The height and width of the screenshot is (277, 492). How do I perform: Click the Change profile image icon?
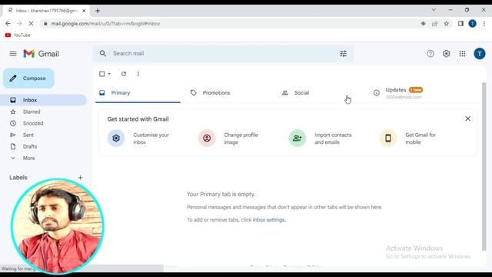[207, 138]
